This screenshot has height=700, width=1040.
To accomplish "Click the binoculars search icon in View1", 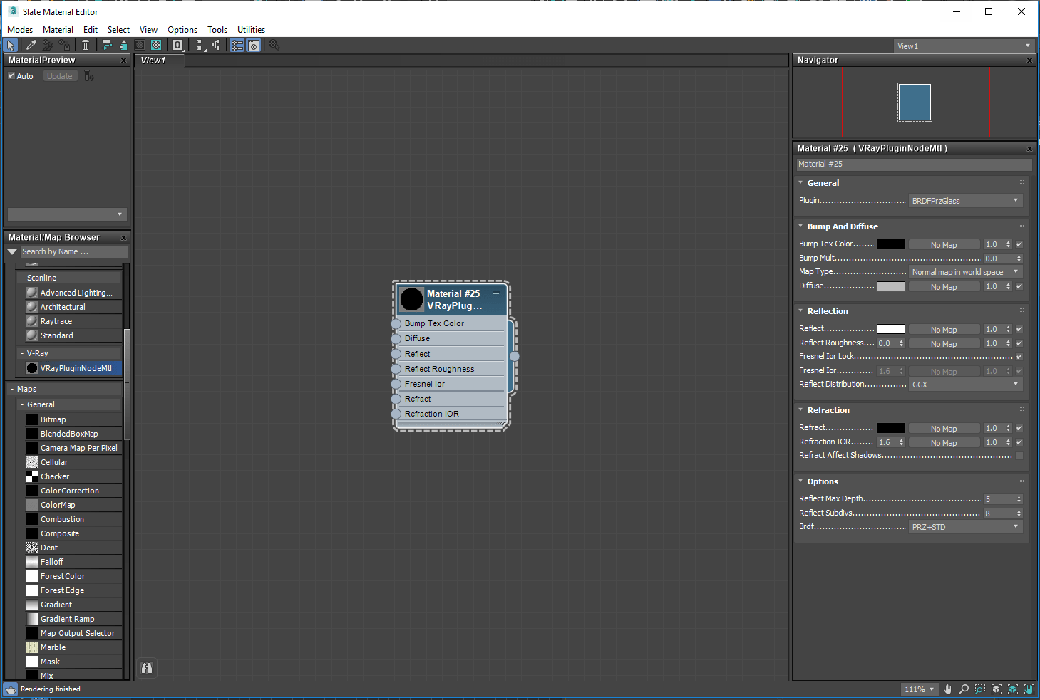I will point(147,668).
